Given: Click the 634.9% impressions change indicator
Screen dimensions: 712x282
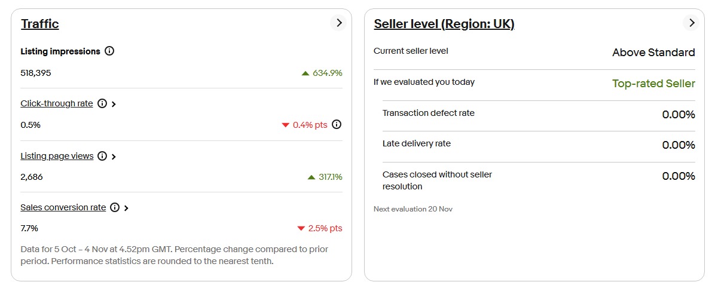Looking at the screenshot, I should (322, 73).
